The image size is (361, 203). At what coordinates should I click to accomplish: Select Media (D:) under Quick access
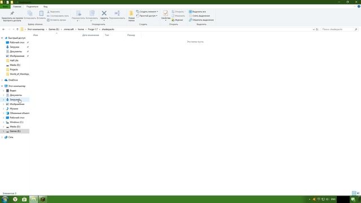click(15, 65)
